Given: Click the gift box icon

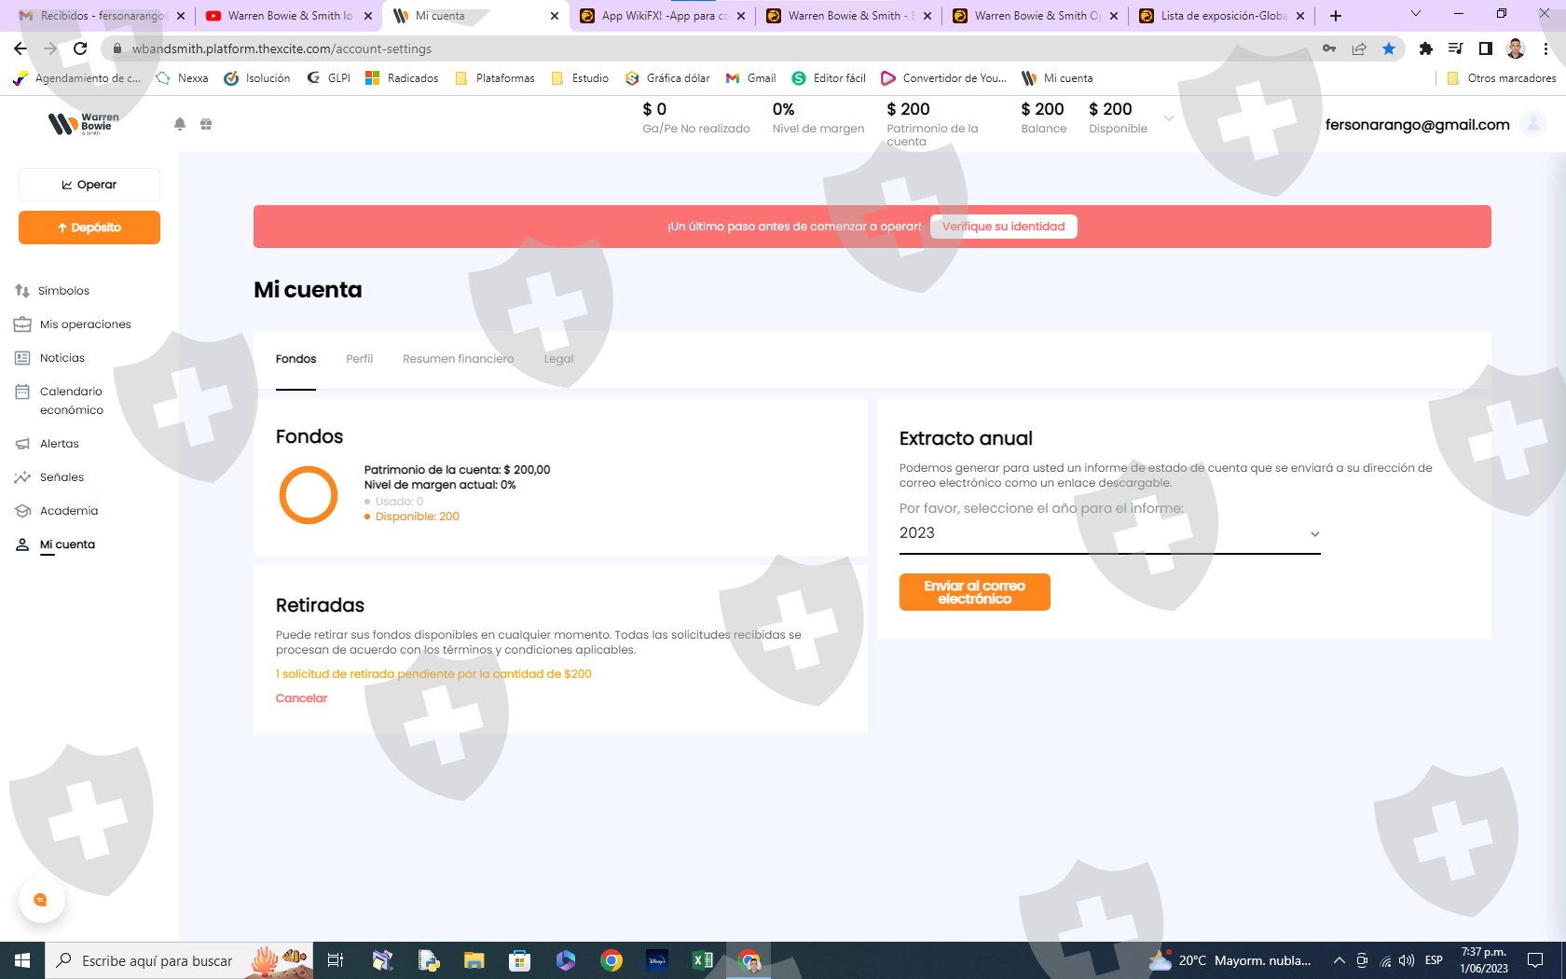Looking at the screenshot, I should click(206, 124).
